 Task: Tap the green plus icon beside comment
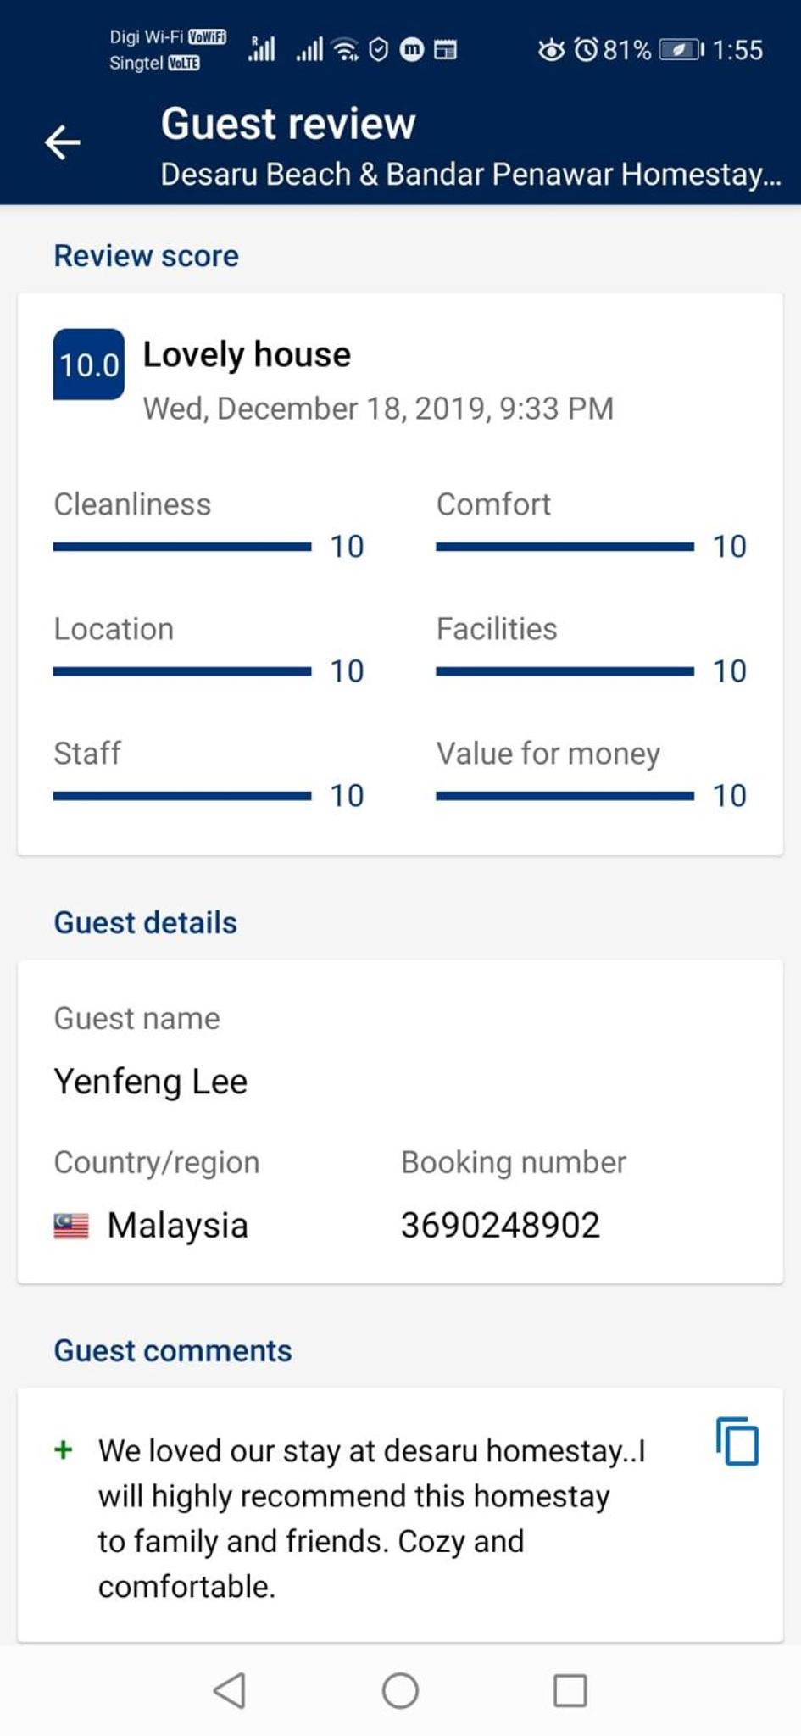(64, 1450)
